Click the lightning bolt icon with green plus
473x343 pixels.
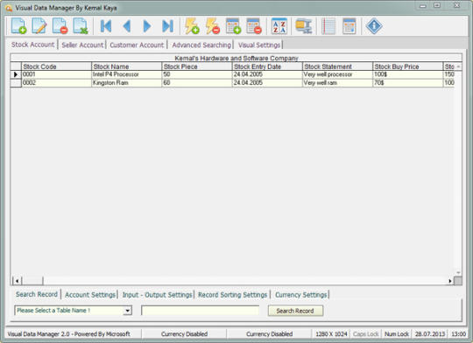pyautogui.click(x=192, y=26)
